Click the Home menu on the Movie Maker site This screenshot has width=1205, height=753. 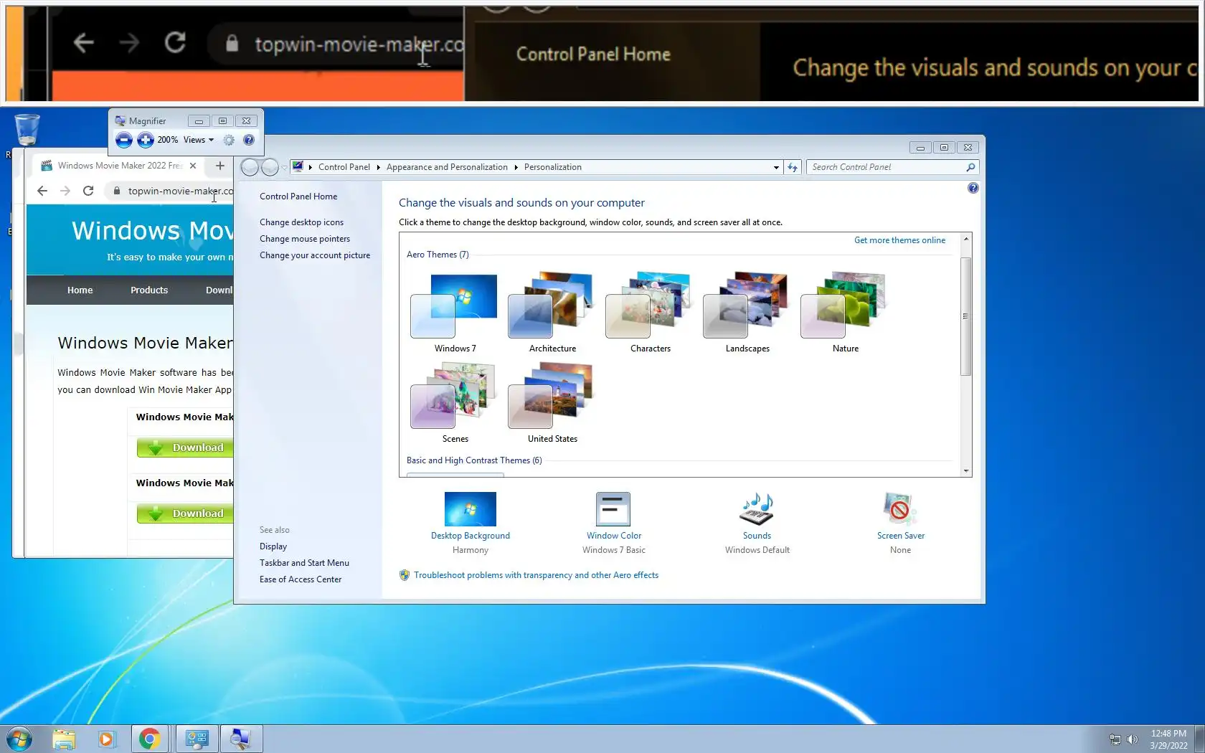[x=80, y=290]
